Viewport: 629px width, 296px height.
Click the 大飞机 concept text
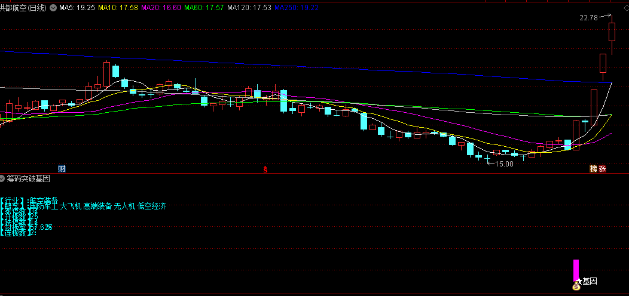pyautogui.click(x=71, y=206)
